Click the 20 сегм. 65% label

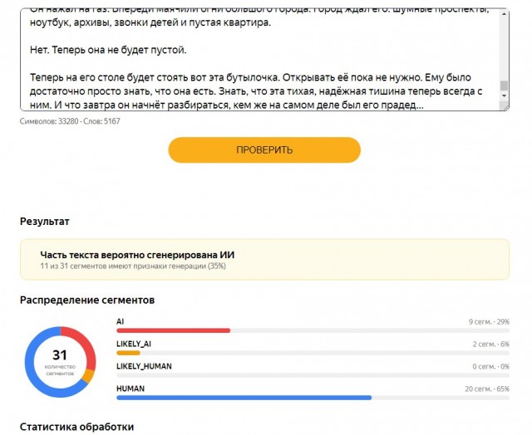point(487,389)
